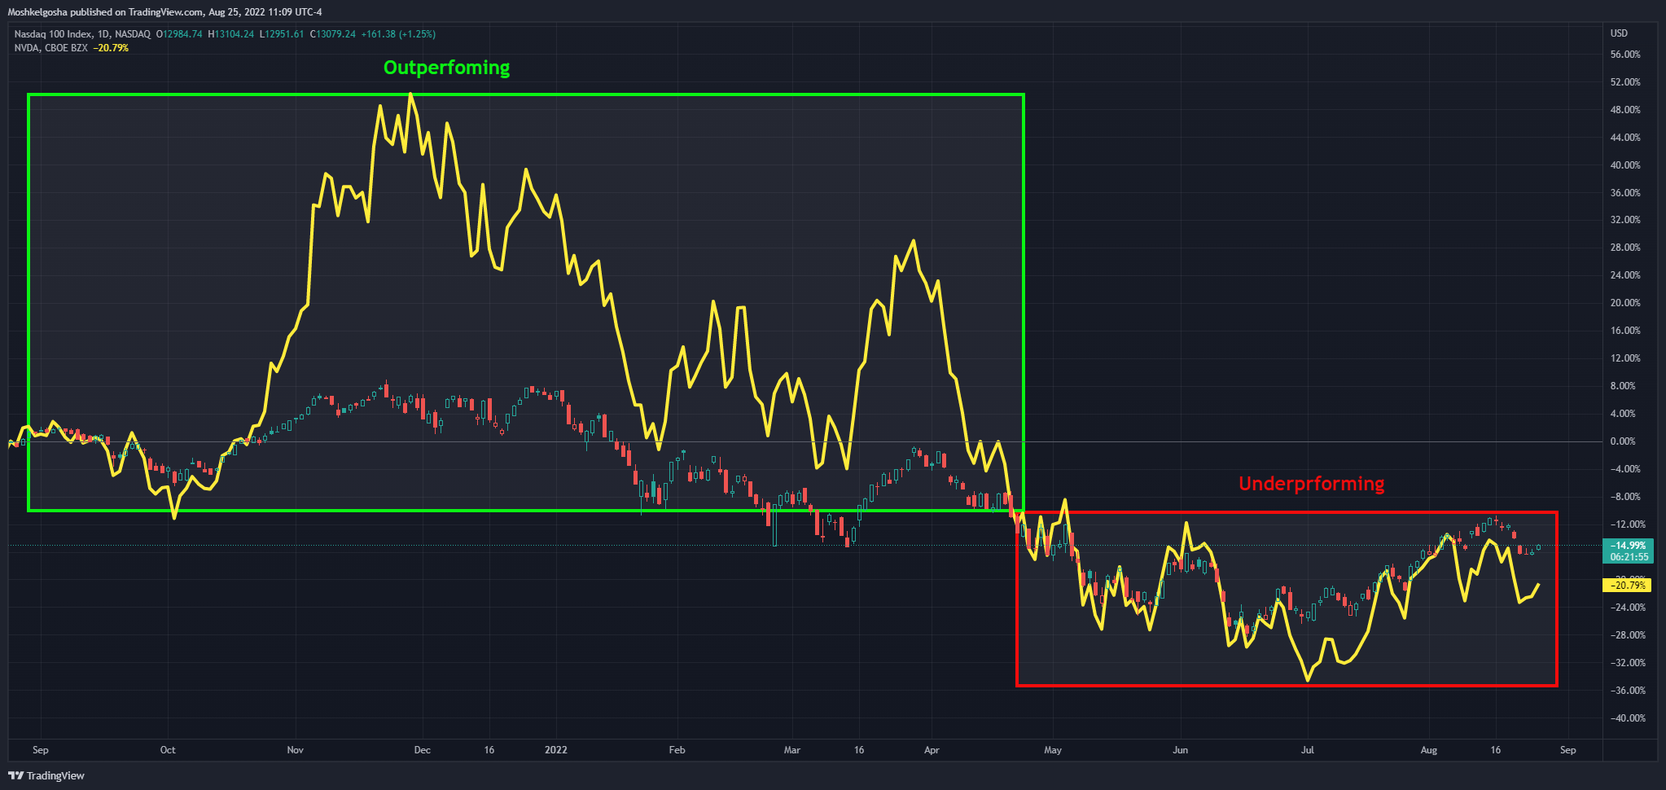Click the green Outperfoming text annotation
The image size is (1666, 790).
tap(446, 68)
